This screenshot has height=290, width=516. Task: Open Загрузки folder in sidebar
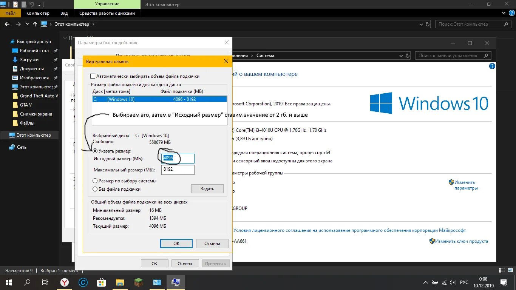[29, 60]
